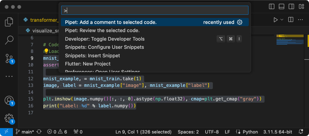Expand the Run dropdown arrow next to play
The width and height of the screenshot is (309, 136).
coord(282,20)
